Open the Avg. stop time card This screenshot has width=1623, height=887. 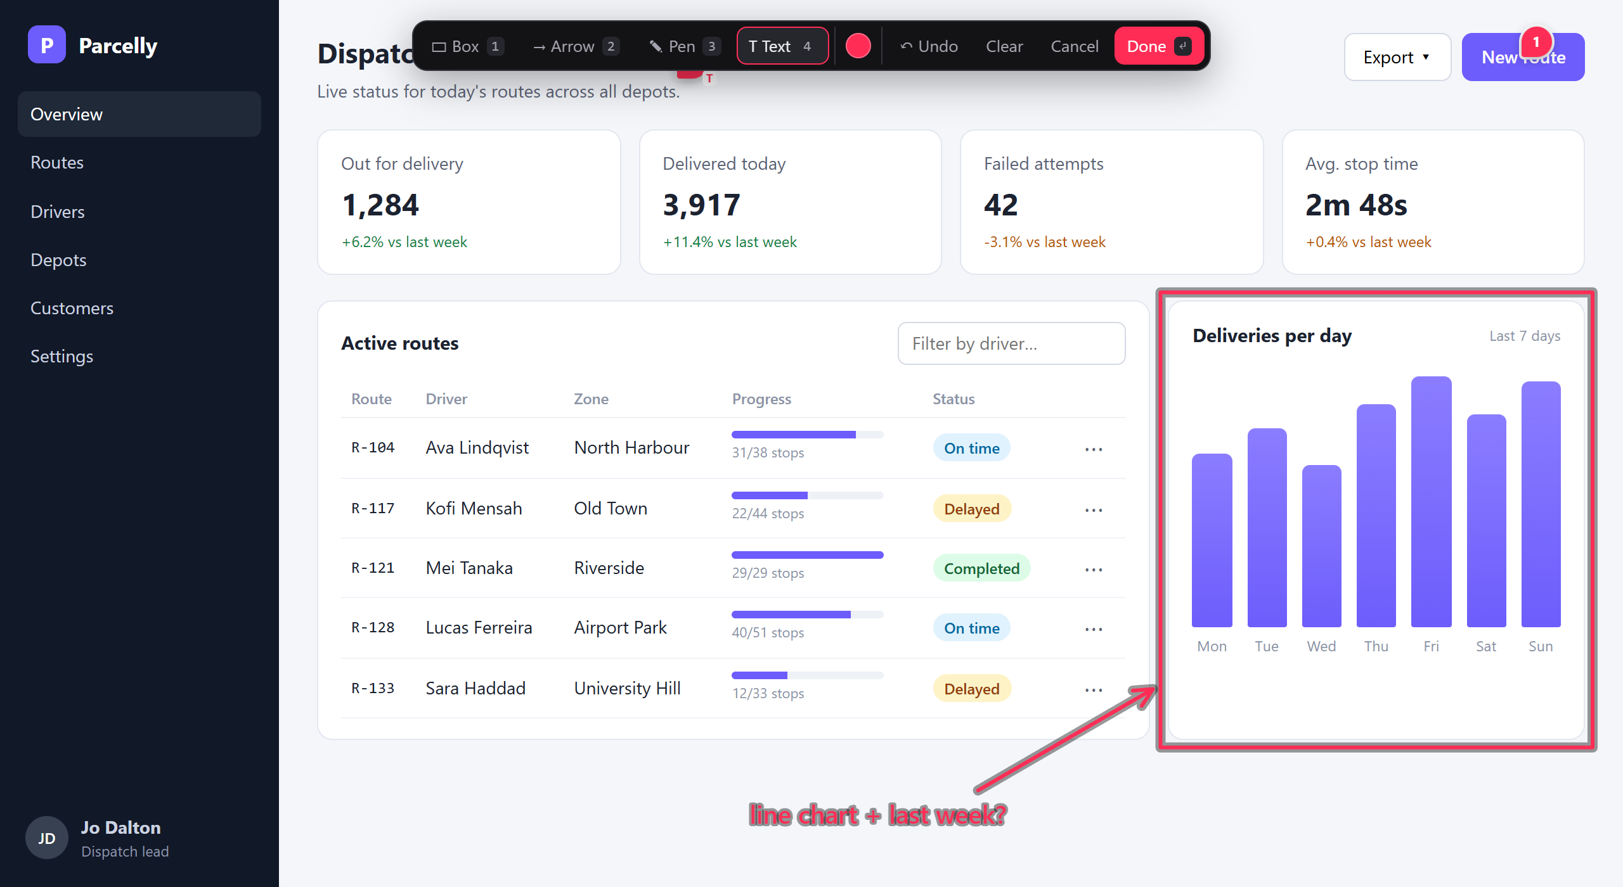tap(1433, 202)
